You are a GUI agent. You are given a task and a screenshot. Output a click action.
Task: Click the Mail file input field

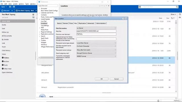96,31
